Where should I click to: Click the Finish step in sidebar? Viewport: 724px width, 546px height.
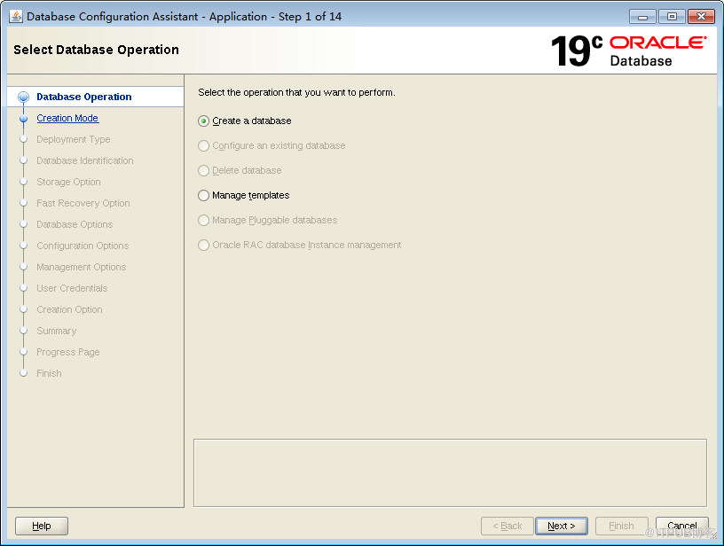(x=49, y=373)
